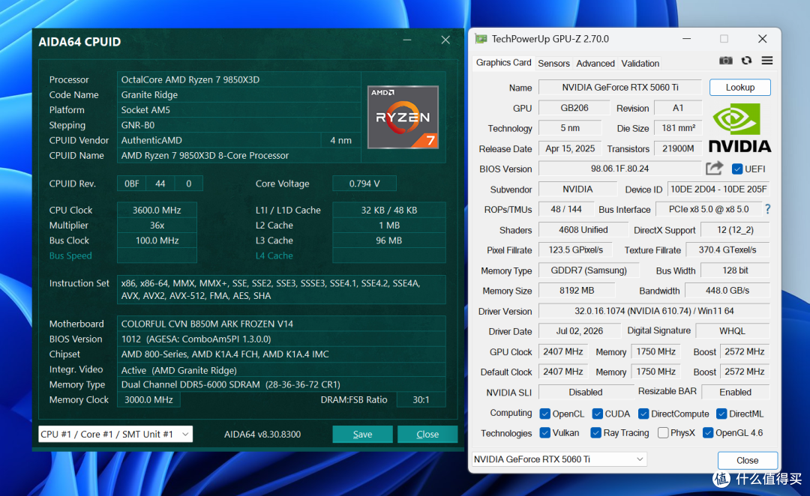
Task: Click the GPU-Z refresh icon
Action: point(746,61)
